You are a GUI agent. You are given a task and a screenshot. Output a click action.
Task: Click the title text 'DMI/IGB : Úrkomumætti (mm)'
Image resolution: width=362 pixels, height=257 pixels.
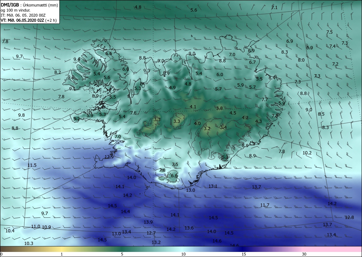coord(29,5)
